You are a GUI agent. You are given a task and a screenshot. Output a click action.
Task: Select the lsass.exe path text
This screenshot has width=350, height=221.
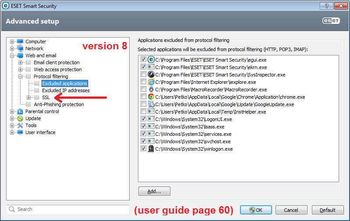(190, 127)
